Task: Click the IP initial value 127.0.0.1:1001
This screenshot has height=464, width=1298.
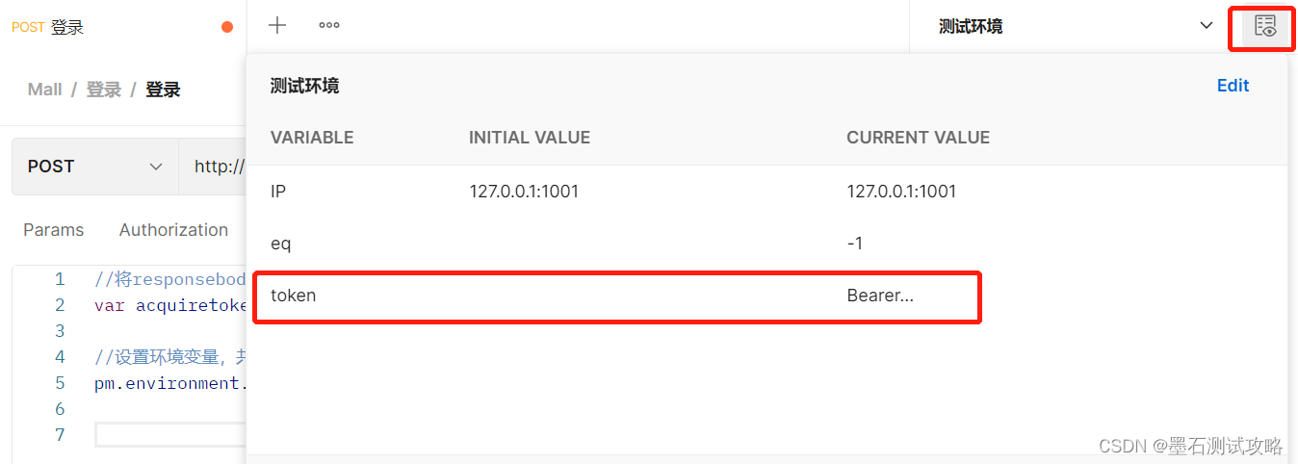Action: (524, 192)
